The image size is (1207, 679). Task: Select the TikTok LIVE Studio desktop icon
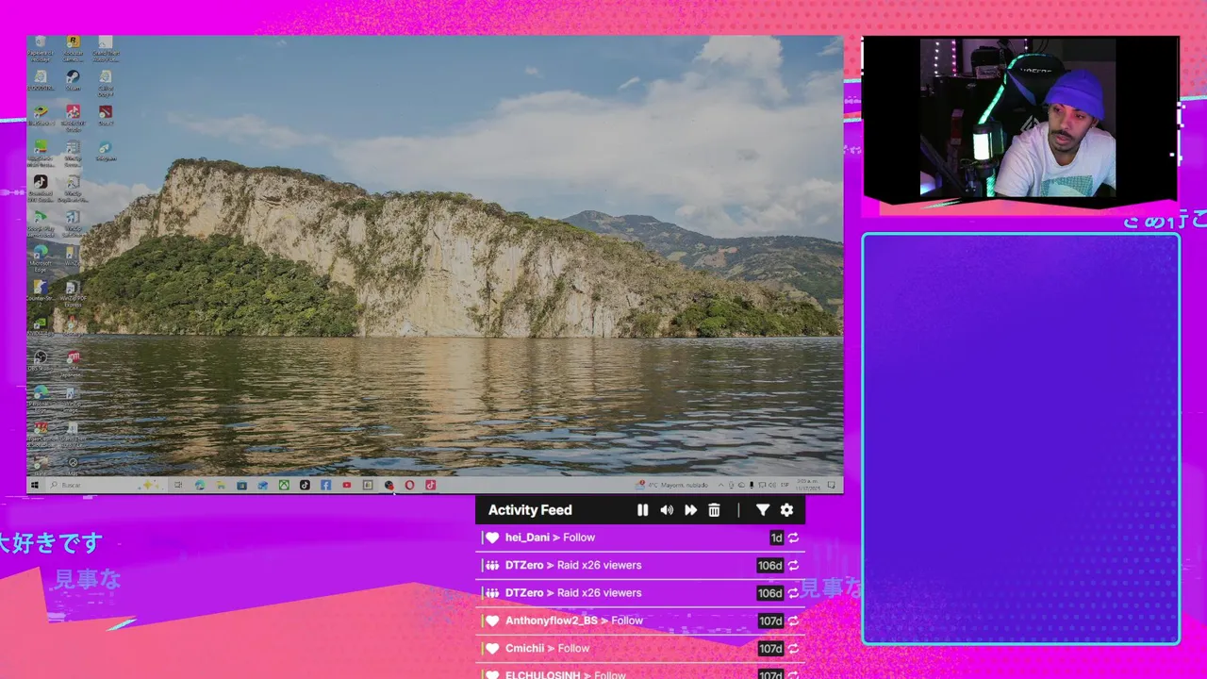73,116
